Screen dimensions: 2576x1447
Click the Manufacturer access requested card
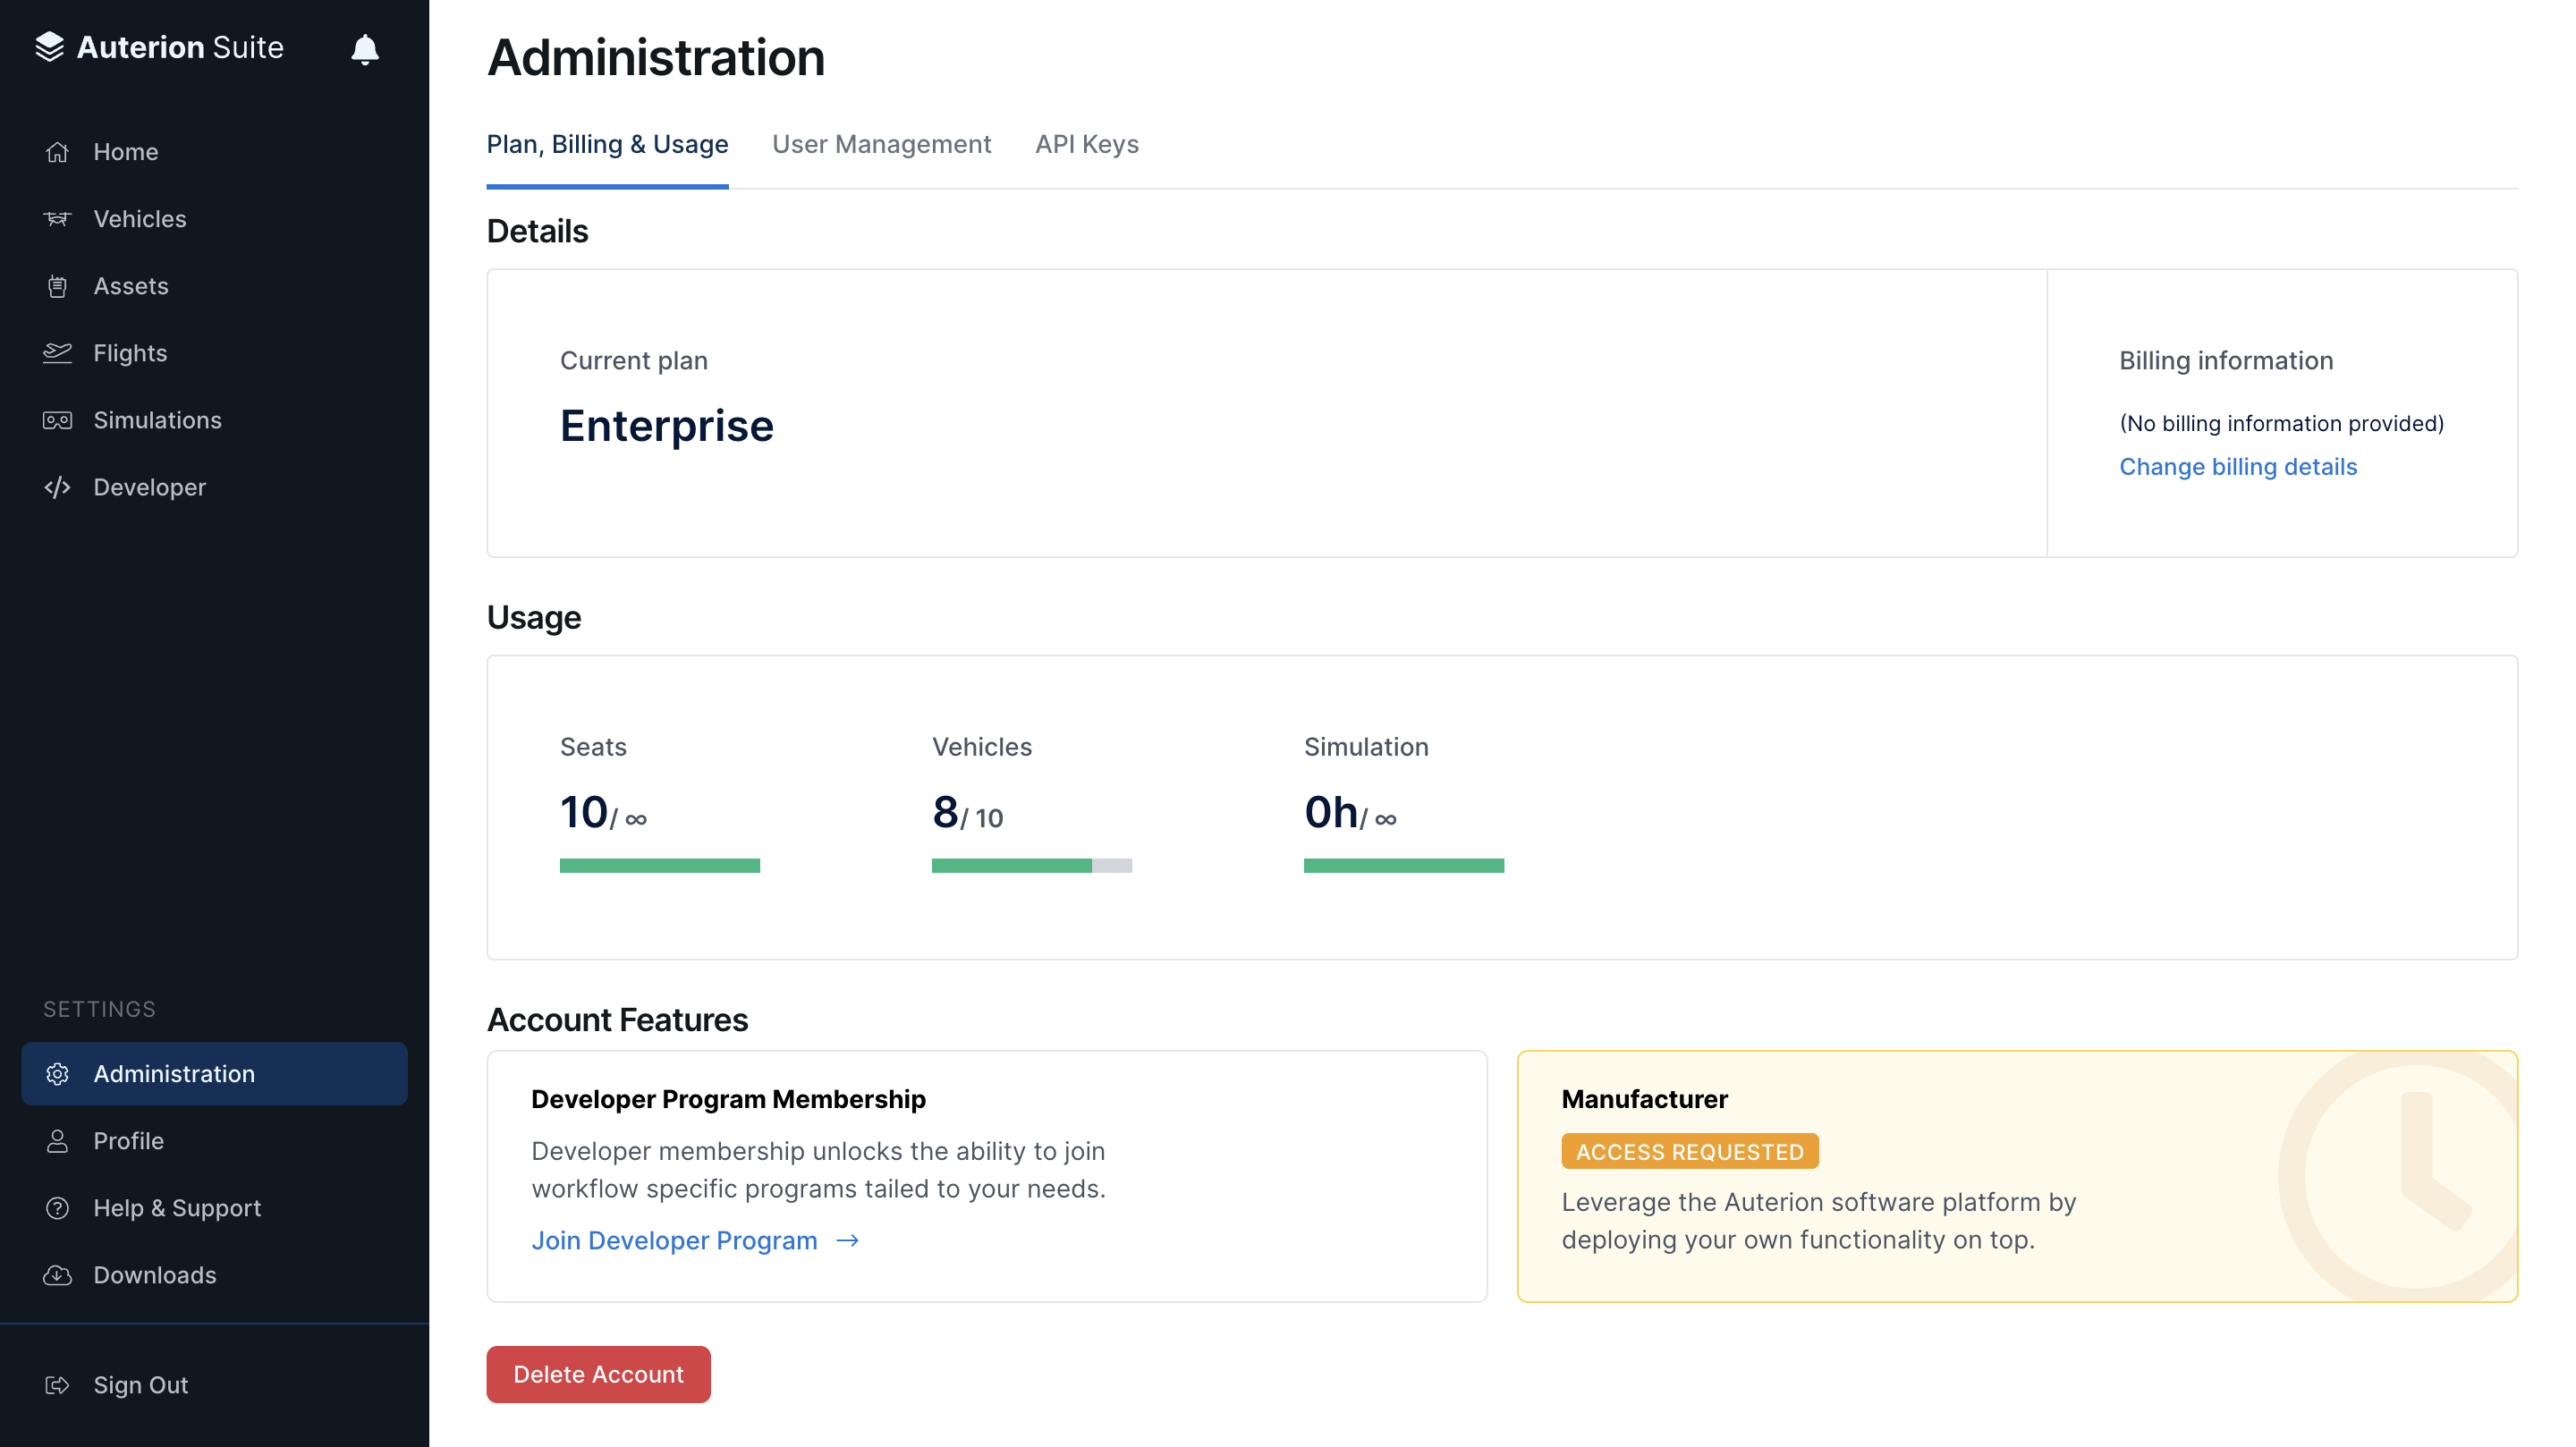pyautogui.click(x=2016, y=1176)
